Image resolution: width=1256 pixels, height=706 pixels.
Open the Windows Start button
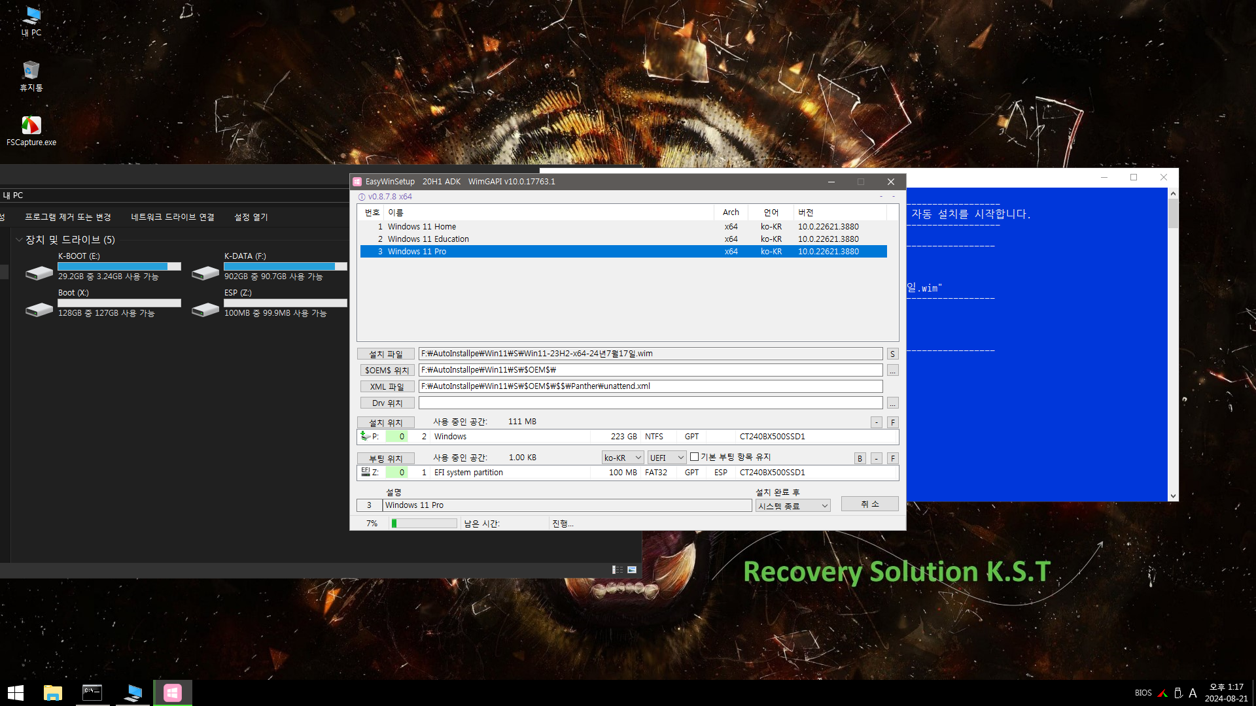tap(16, 693)
